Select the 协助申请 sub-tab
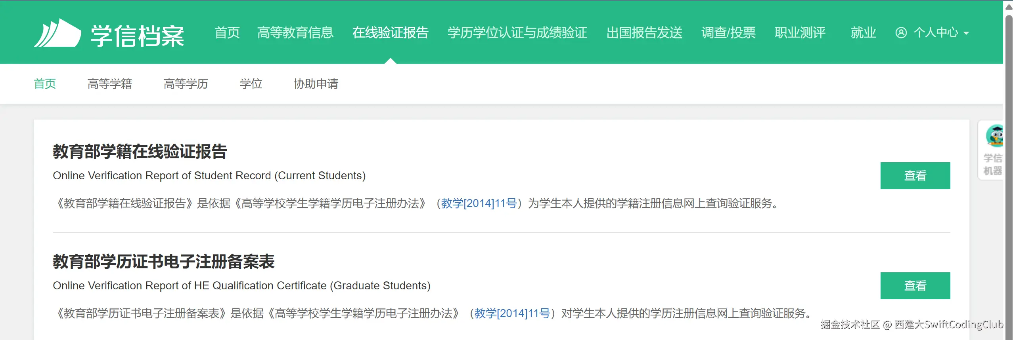 (316, 84)
